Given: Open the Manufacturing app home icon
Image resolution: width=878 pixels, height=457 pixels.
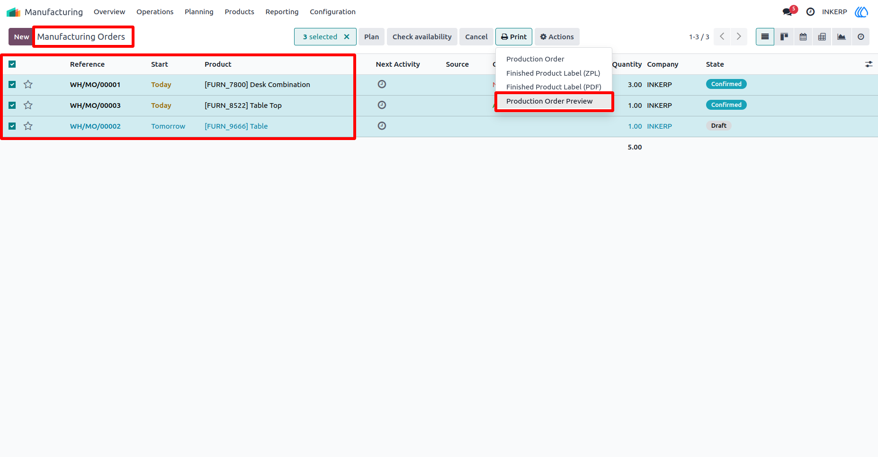Looking at the screenshot, I should click(13, 12).
